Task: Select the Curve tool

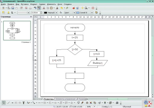Action: (28, 103)
